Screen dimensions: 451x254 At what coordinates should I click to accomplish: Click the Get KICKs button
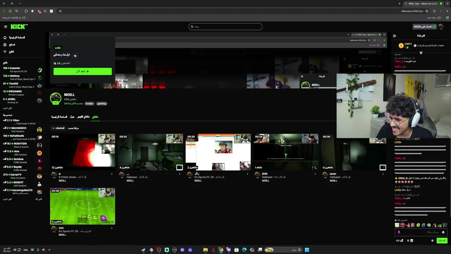click(425, 26)
